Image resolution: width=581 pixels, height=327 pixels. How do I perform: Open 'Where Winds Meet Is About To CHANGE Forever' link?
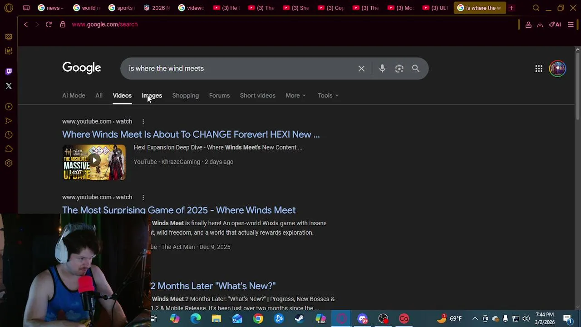(x=191, y=134)
